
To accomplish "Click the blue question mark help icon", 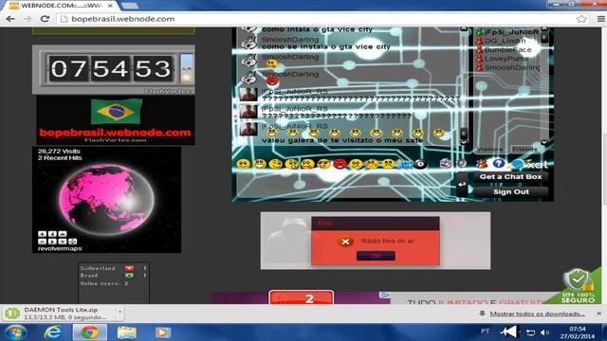I will (498, 164).
